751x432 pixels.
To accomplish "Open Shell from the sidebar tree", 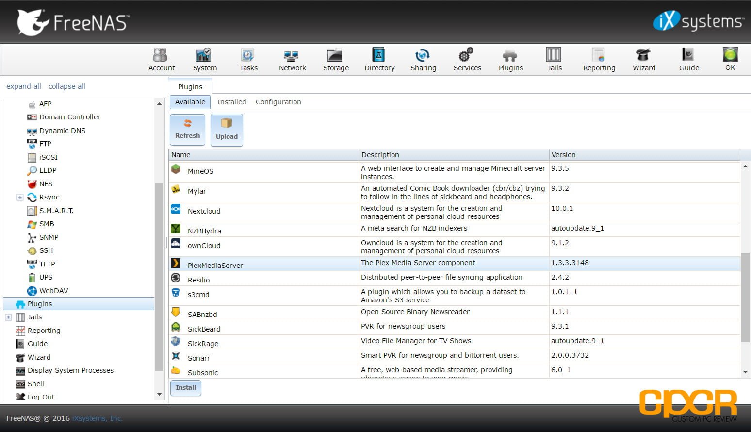I will tap(35, 384).
